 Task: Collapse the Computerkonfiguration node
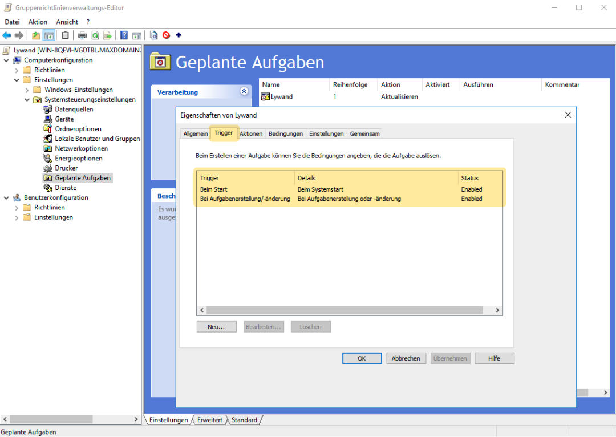tap(6, 60)
